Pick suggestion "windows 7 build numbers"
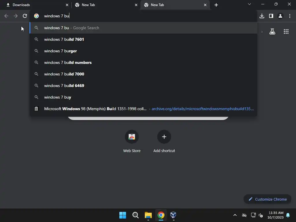The width and height of the screenshot is (296, 222). 143,62
